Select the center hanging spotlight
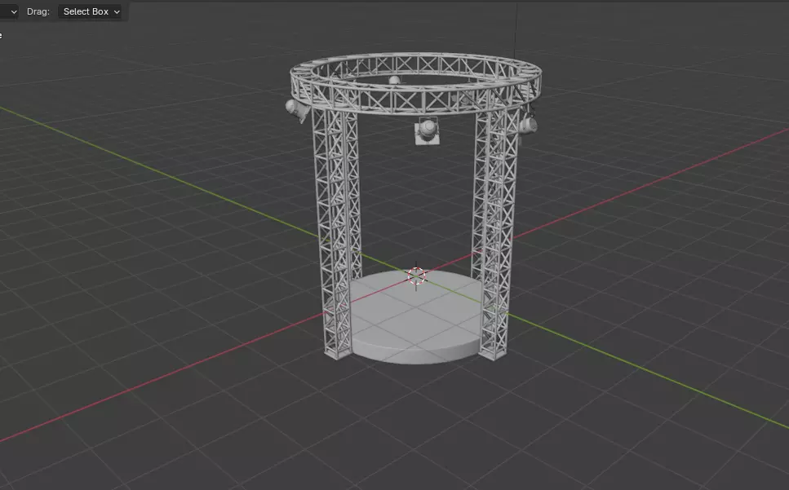This screenshot has height=490, width=789. (428, 131)
